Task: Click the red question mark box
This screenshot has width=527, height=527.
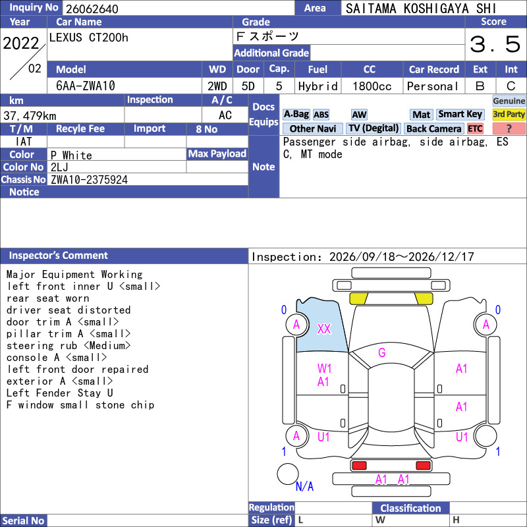Action: click(509, 128)
